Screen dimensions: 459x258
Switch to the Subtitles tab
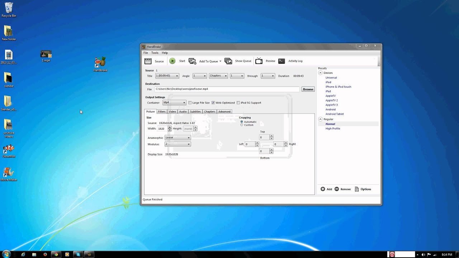[195, 111]
